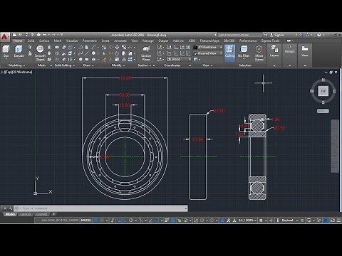
Task: Click the 50.00 dimension text
Action: pos(125,95)
